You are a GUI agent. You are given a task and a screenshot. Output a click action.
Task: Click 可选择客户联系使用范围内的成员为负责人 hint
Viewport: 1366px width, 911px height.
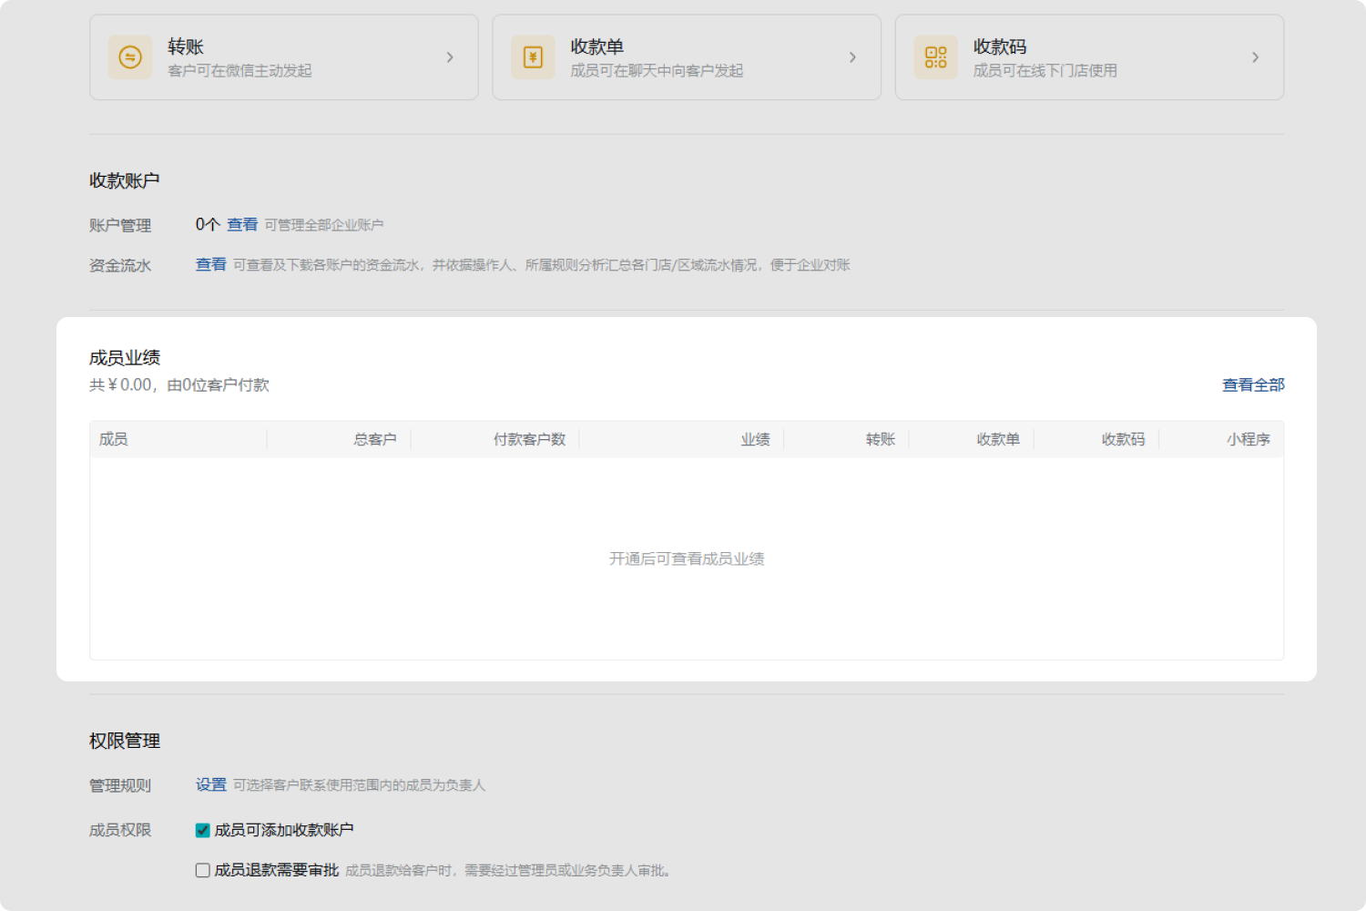point(360,785)
